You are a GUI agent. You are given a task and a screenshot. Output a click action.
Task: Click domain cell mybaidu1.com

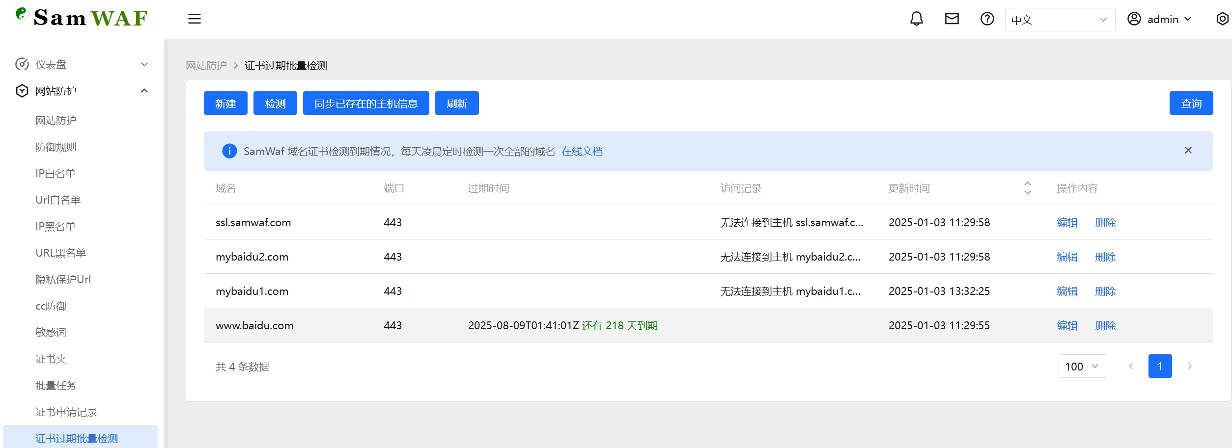[x=252, y=291]
